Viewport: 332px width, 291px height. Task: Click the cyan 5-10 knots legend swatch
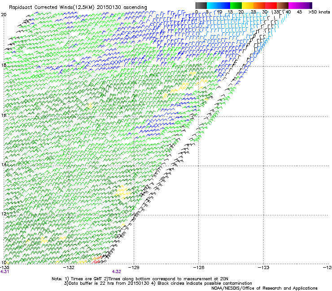click(x=213, y=5)
